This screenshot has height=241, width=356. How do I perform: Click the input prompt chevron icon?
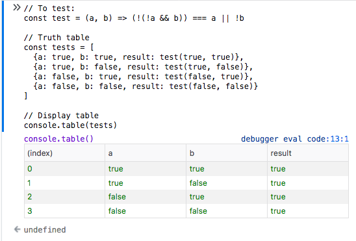tap(17, 8)
